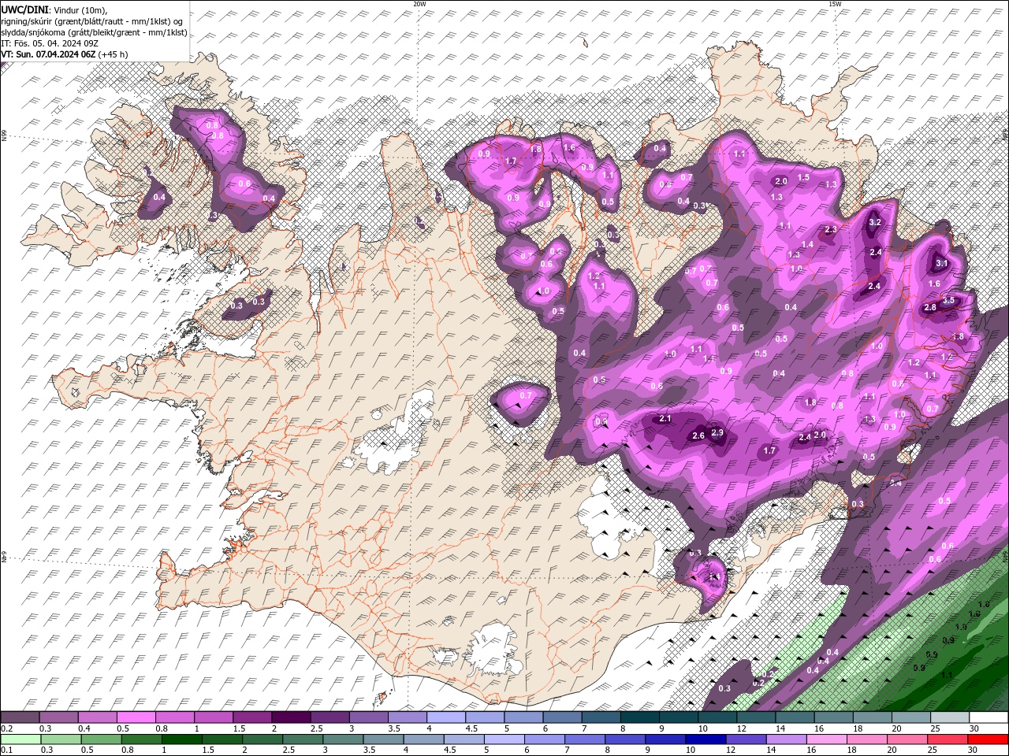The image size is (1009, 756).
Task: Click the medium green 0.8 rain-scale swatch
Action: pyautogui.click(x=141, y=739)
